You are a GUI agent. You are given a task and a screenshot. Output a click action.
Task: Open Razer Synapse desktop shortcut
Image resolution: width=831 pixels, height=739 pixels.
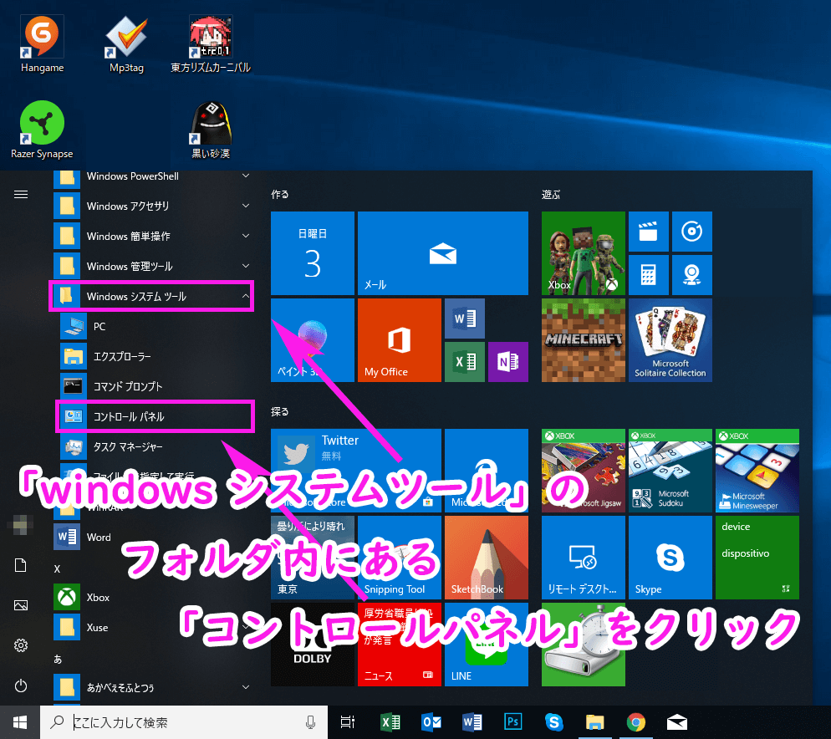(x=42, y=130)
